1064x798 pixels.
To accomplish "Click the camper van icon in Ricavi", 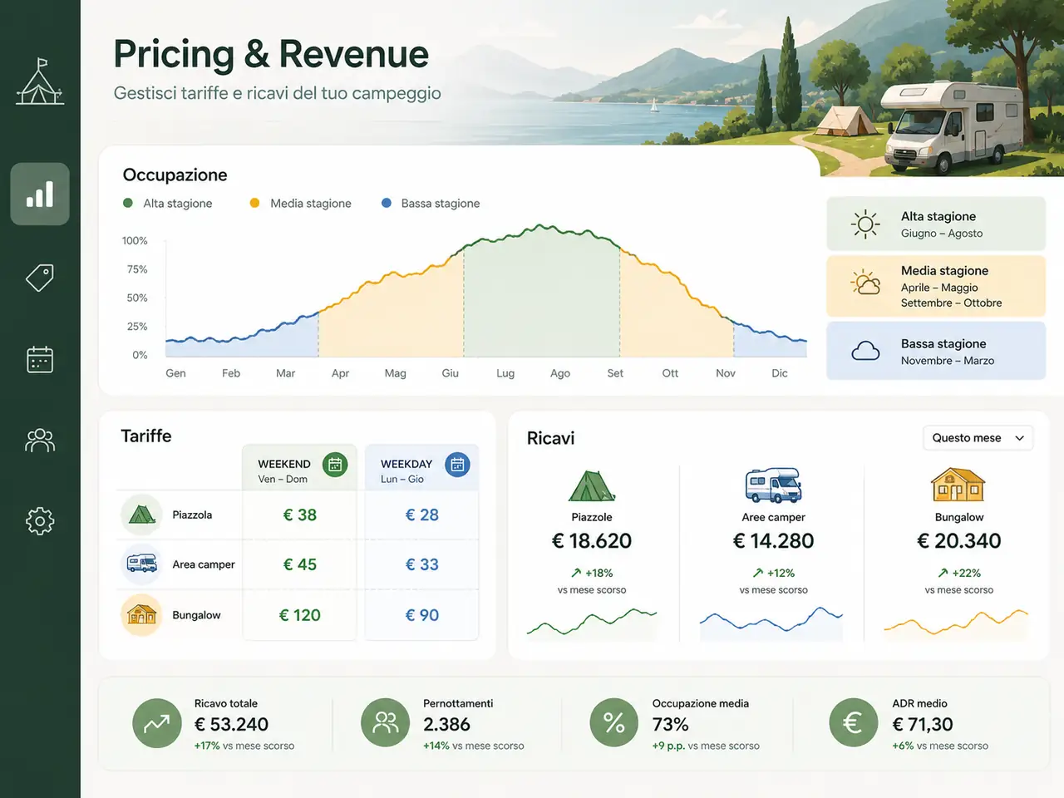I will click(x=773, y=485).
